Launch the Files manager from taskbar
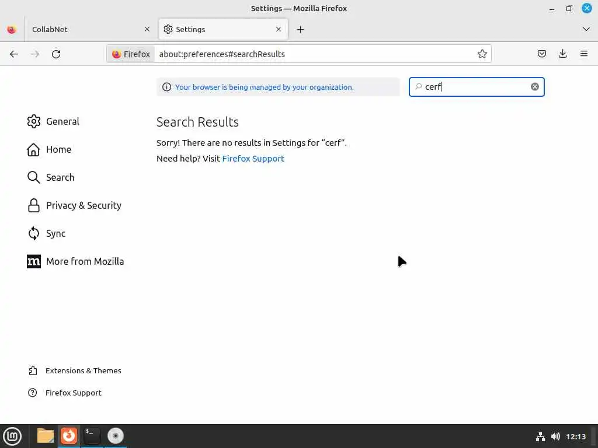The width and height of the screenshot is (598, 448). [46, 436]
